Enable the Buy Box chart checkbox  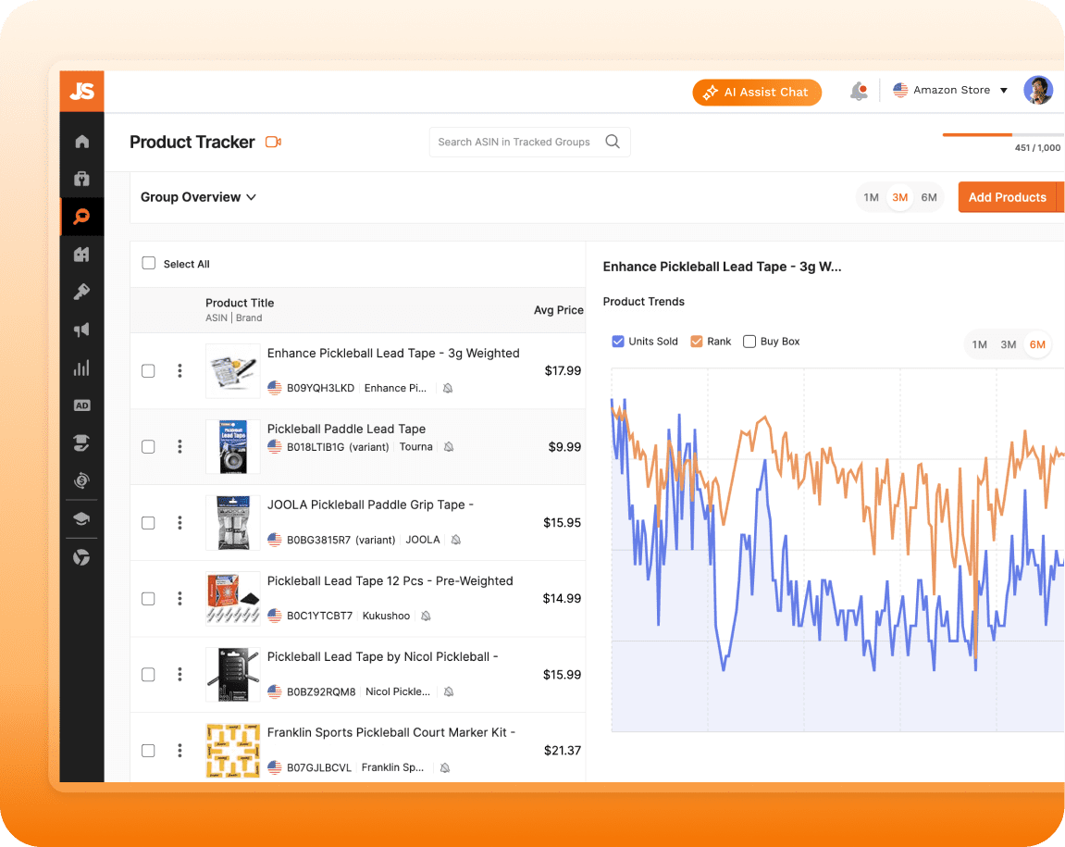749,342
